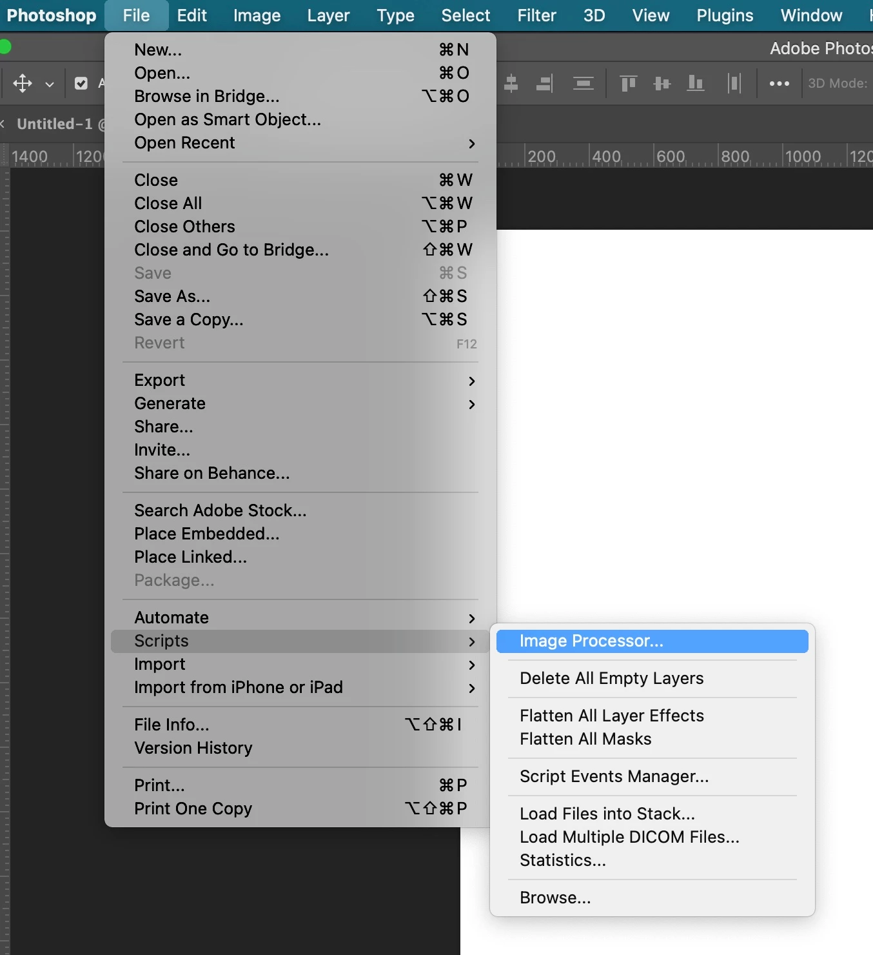Select Search Adobe Stock...
This screenshot has width=873, height=955.
pyautogui.click(x=300, y=510)
